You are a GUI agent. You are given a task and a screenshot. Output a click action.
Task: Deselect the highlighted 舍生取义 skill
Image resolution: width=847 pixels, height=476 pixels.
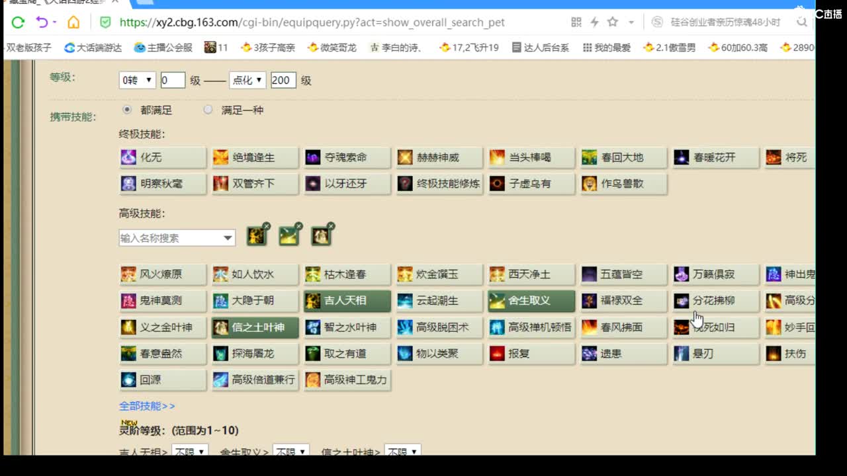(x=531, y=301)
